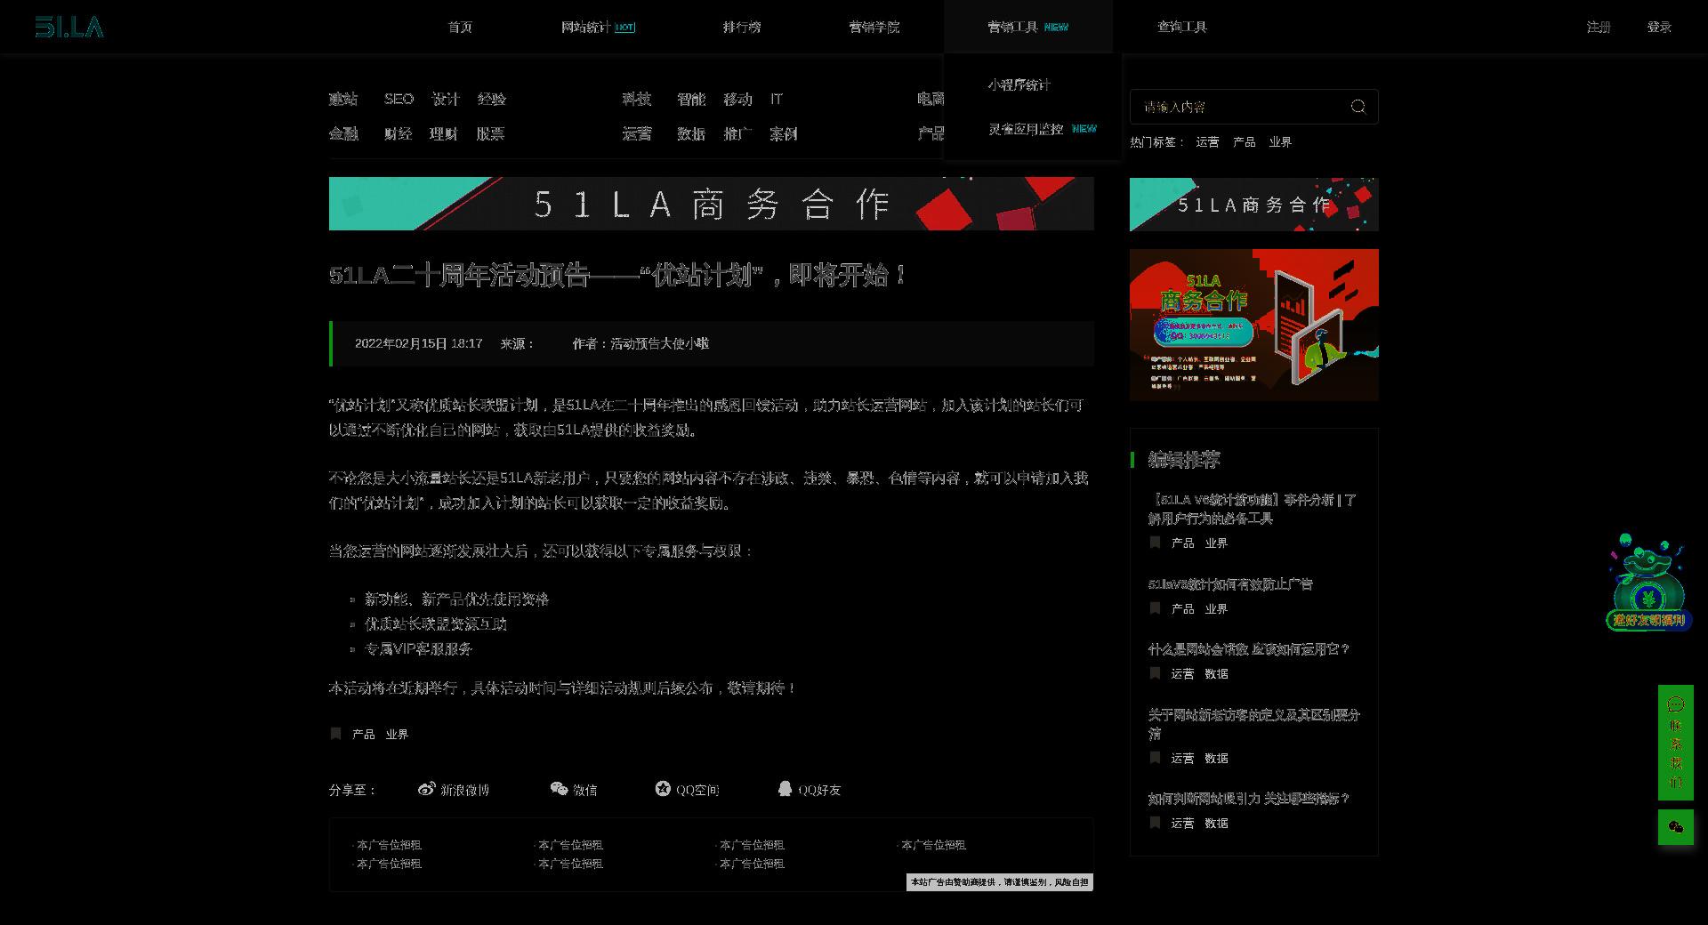Open the 建站 category
The height and width of the screenshot is (925, 1708).
pos(343,100)
